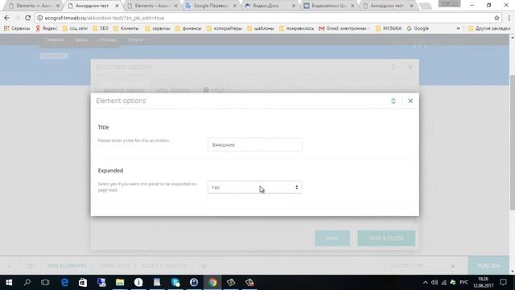Open the сервисы bookmark folder
The height and width of the screenshot is (290, 515).
click(158, 28)
